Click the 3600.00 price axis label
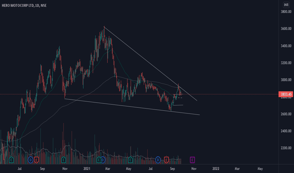Screen dimensions: 294x173 (x=286, y=29)
